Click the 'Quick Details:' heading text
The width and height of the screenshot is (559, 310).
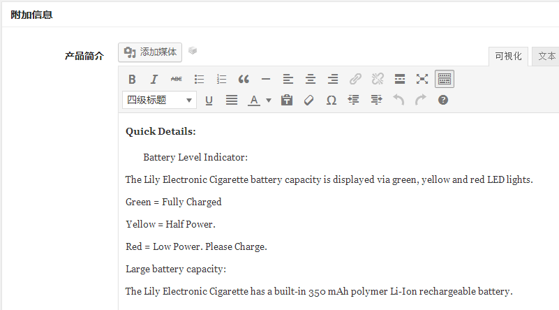161,132
